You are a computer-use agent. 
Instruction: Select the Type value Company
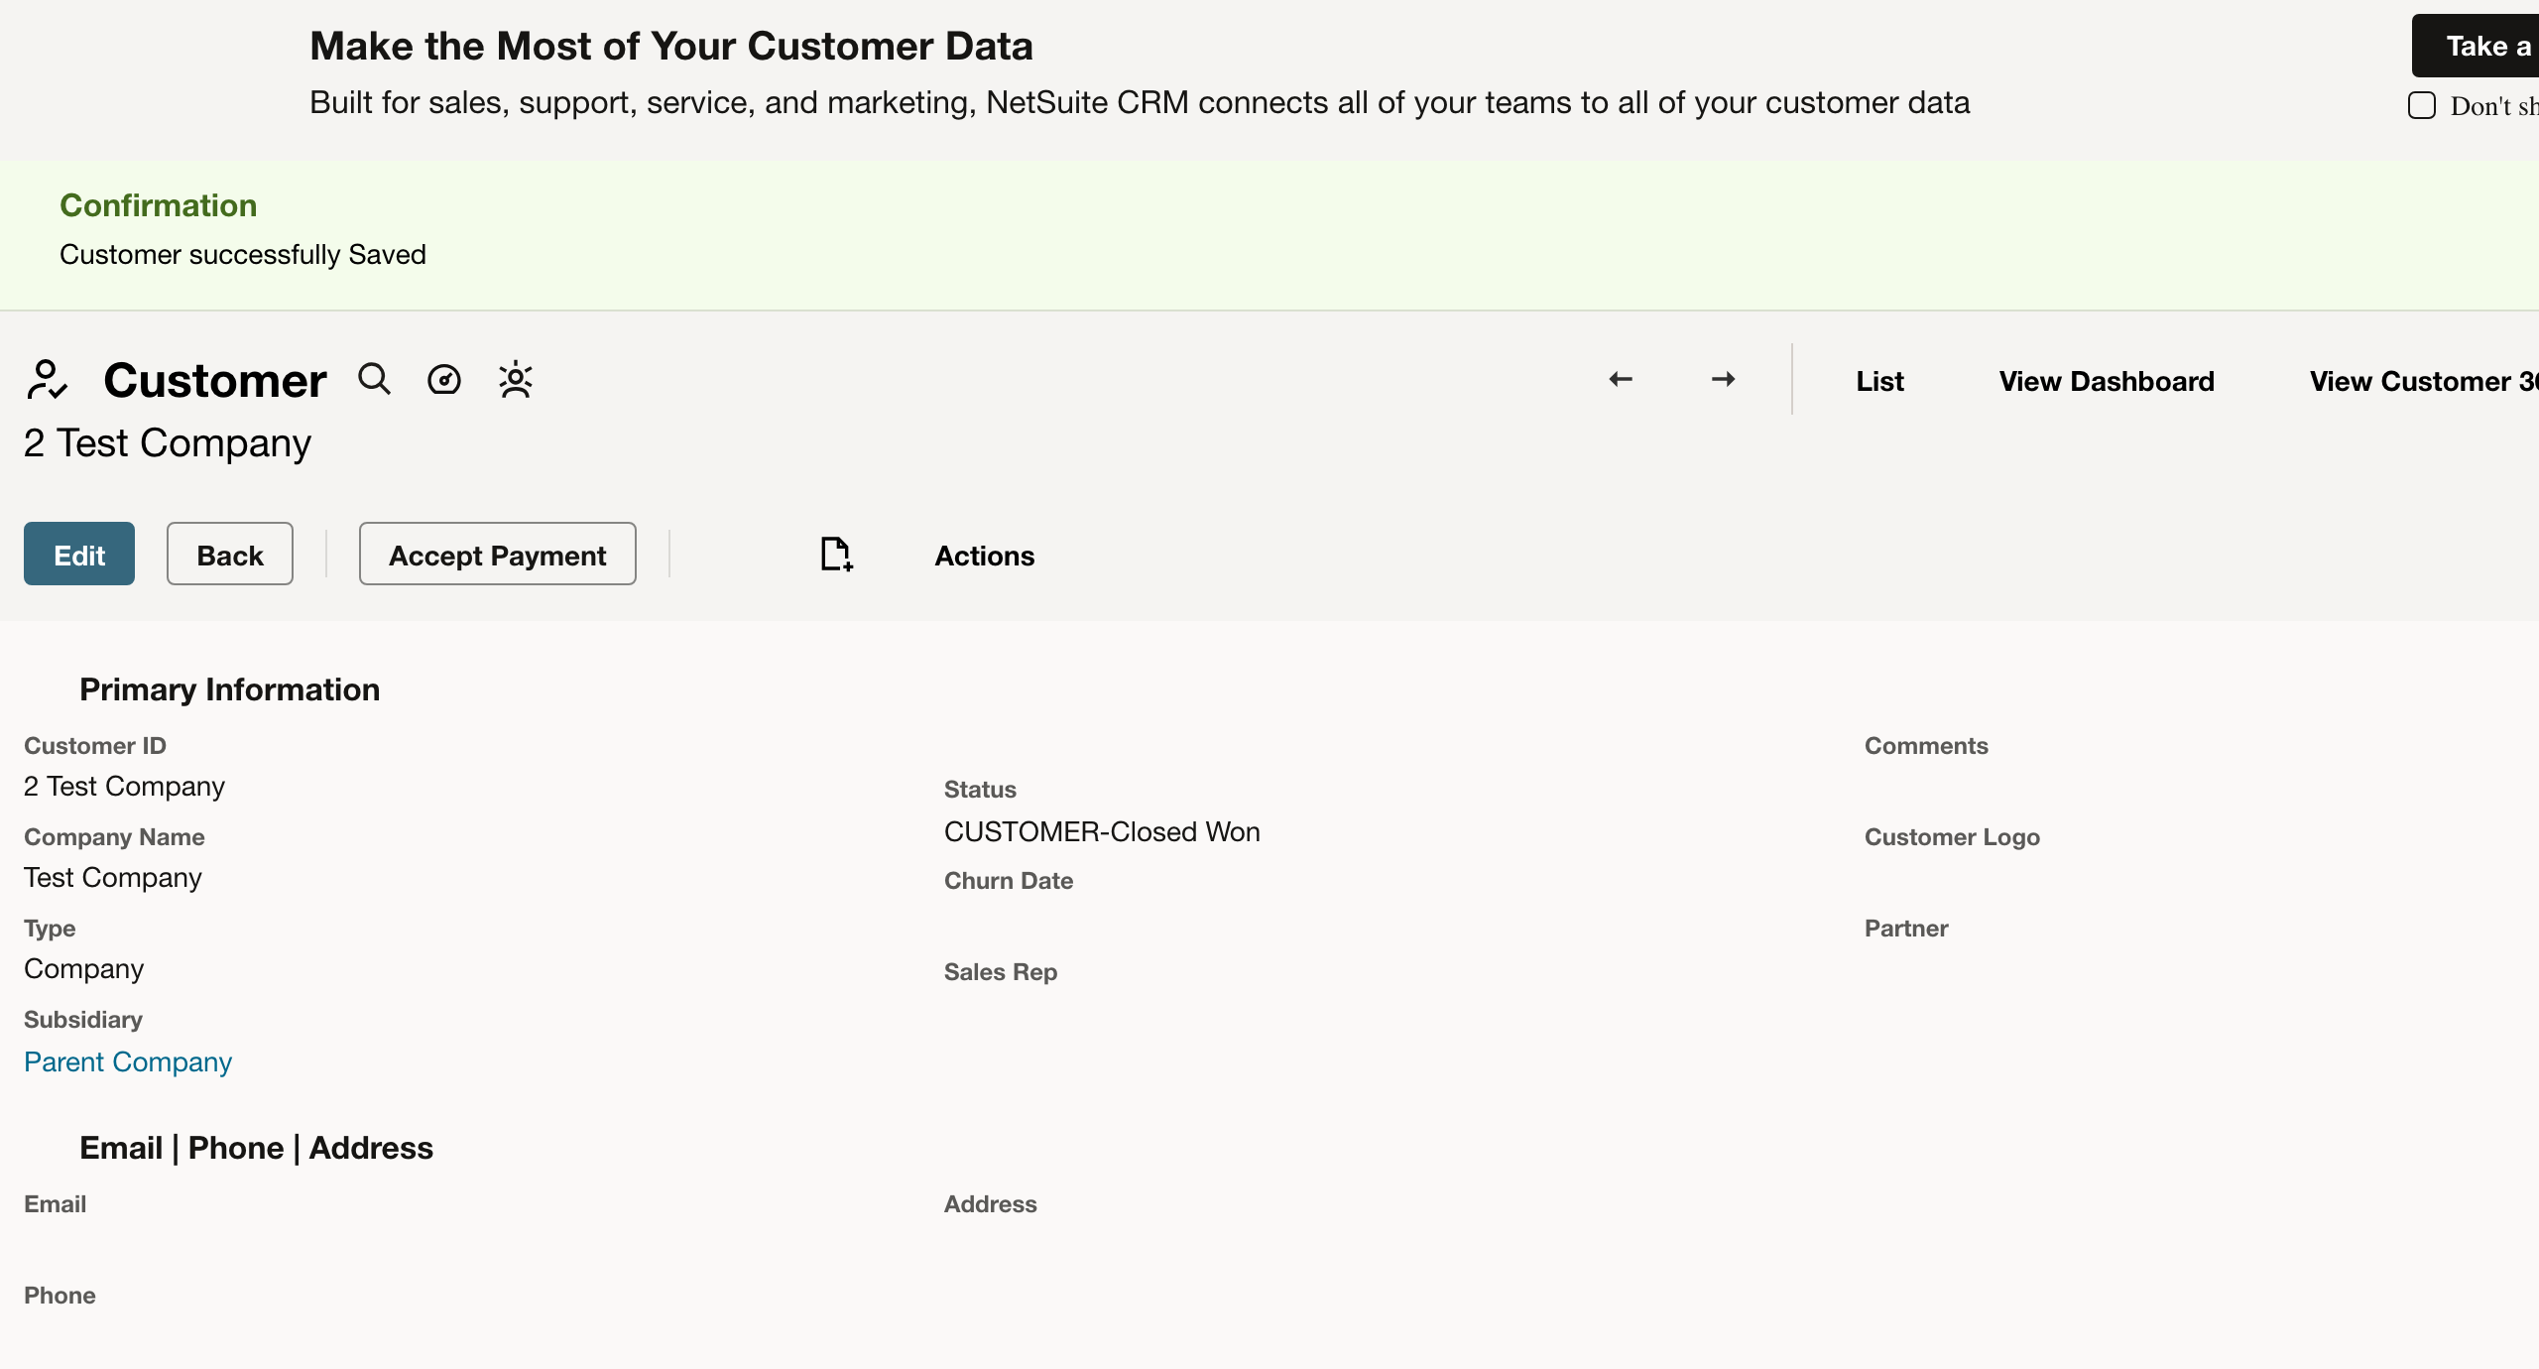tap(84, 968)
